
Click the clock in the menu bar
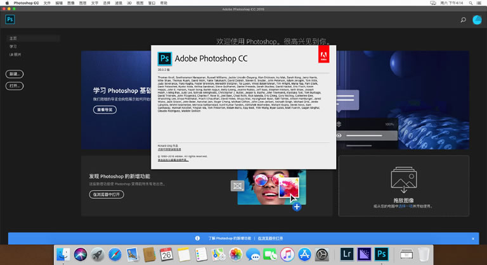[x=451, y=3]
